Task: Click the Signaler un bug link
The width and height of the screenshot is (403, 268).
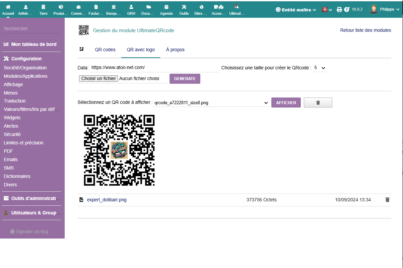Action: (x=29, y=231)
